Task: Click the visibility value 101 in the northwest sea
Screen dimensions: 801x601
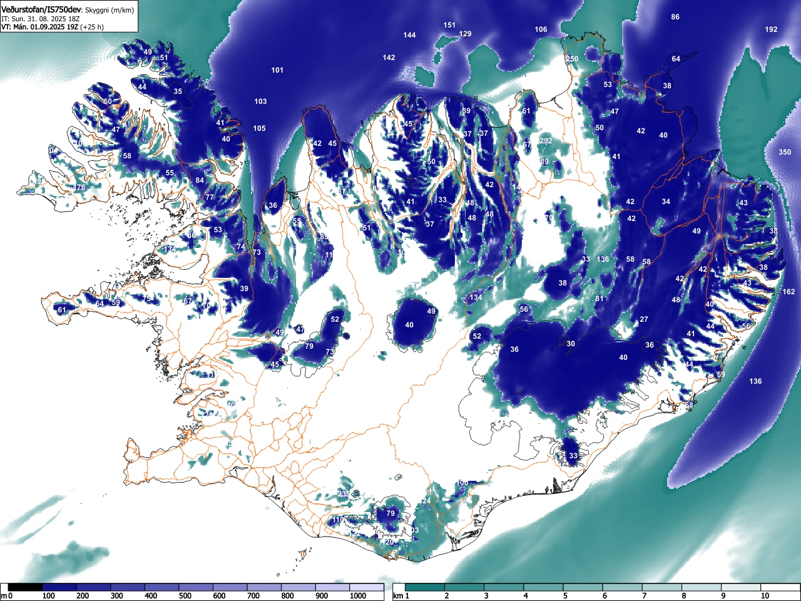Action: click(x=277, y=70)
